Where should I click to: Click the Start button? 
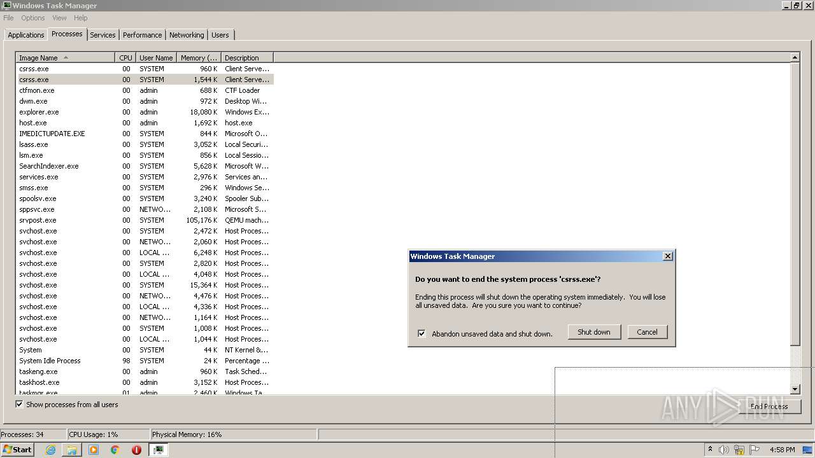tap(18, 450)
